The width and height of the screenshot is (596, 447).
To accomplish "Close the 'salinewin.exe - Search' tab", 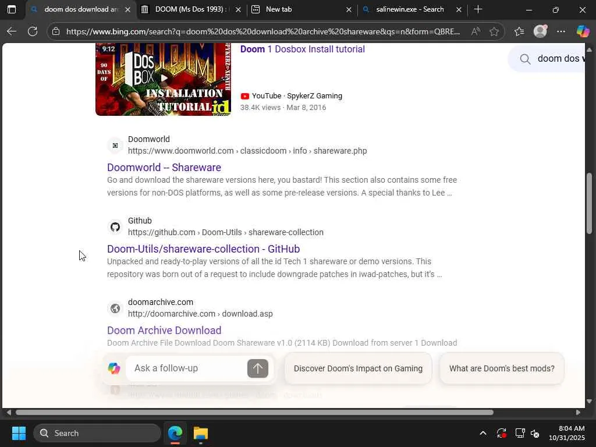I will pos(459,9).
